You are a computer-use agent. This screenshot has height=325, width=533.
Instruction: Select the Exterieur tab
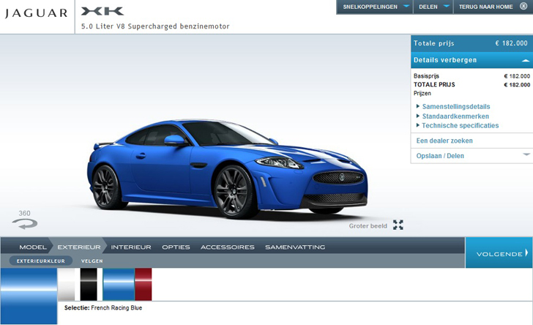point(79,247)
